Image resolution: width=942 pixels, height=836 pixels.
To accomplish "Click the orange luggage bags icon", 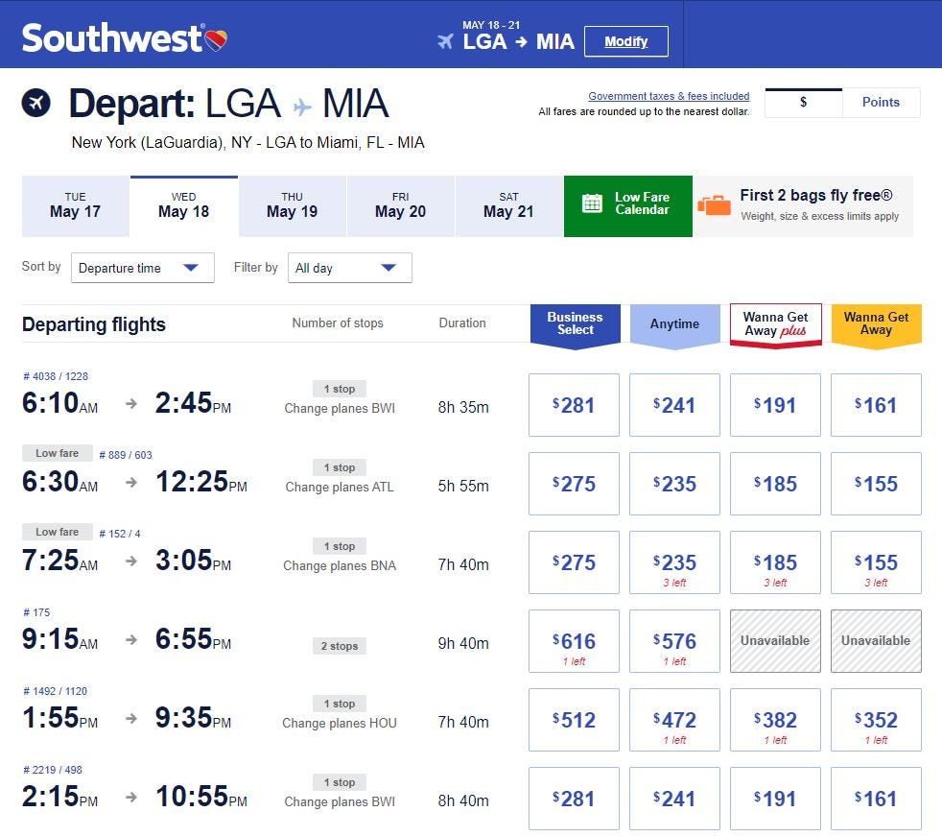I will tap(714, 205).
